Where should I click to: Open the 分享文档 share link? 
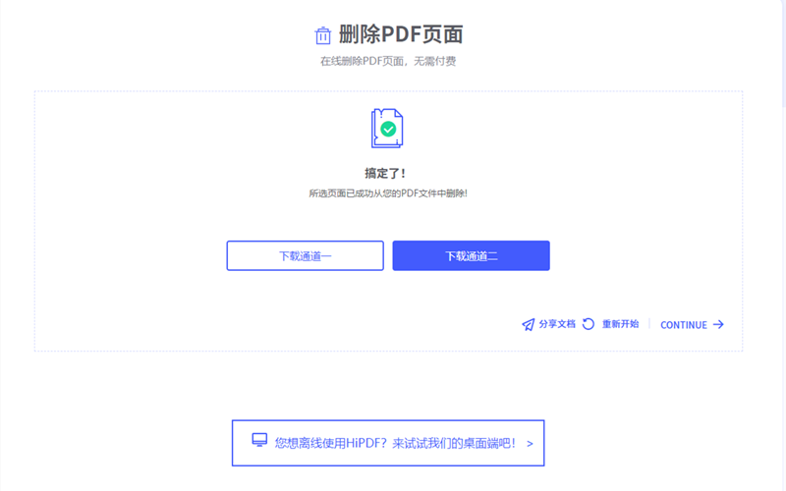pyautogui.click(x=556, y=324)
